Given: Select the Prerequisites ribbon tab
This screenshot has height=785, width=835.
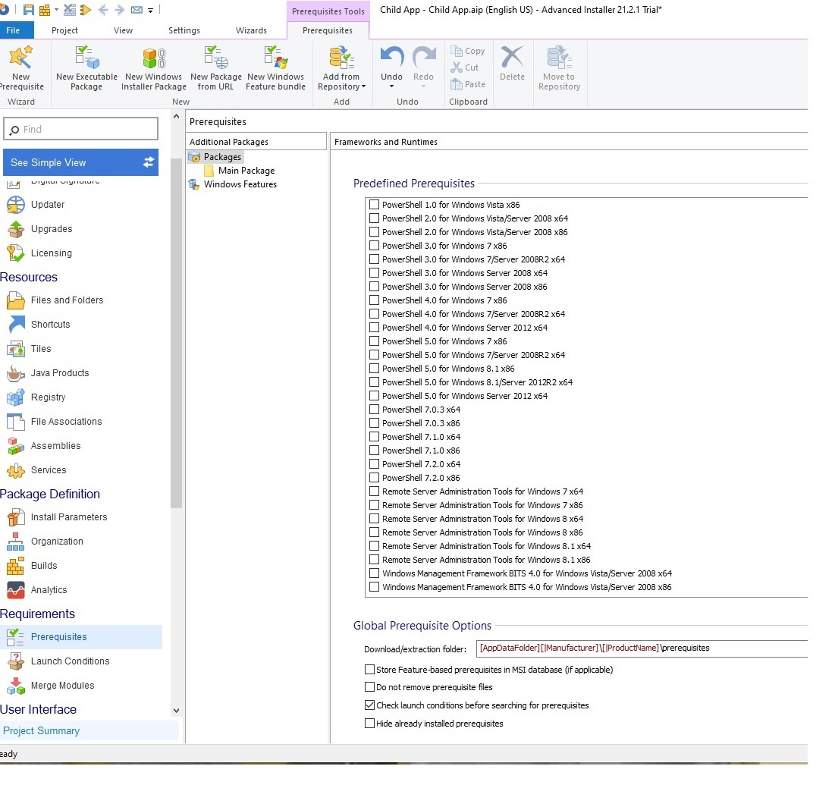Looking at the screenshot, I should pyautogui.click(x=328, y=30).
